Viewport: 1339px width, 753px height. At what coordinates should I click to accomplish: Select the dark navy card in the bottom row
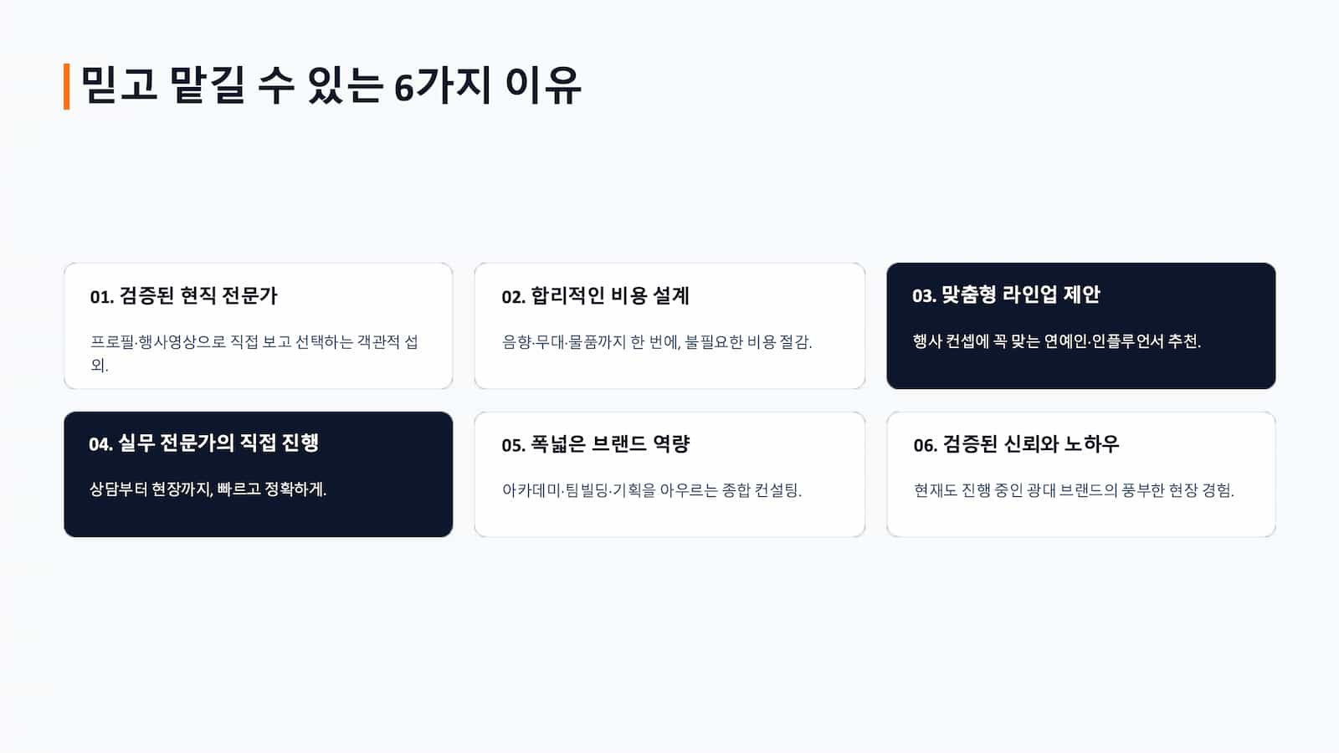(259, 474)
